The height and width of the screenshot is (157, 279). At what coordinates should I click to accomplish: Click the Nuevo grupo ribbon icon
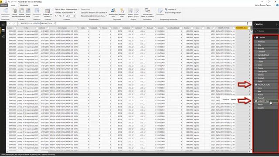tap(130, 13)
